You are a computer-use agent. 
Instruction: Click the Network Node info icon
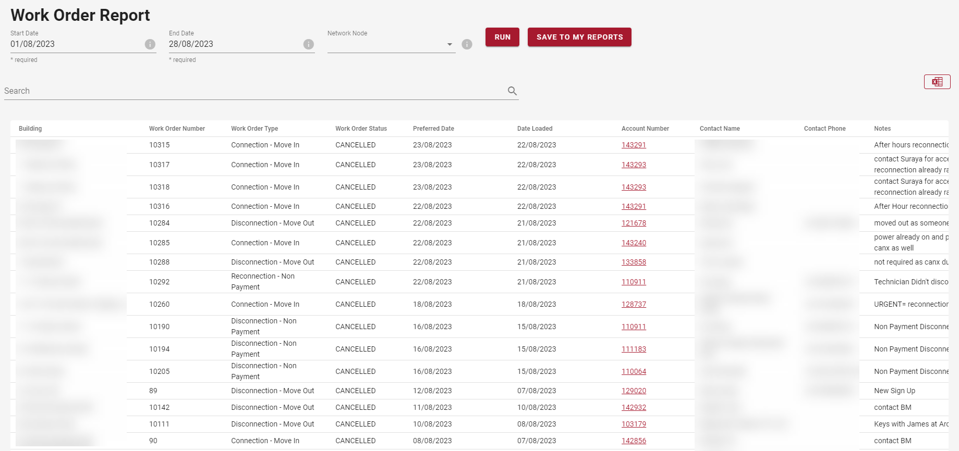[x=467, y=44]
